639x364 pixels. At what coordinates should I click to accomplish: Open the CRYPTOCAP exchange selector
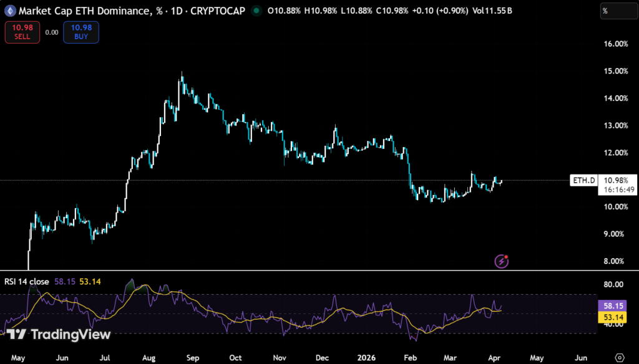(217, 11)
